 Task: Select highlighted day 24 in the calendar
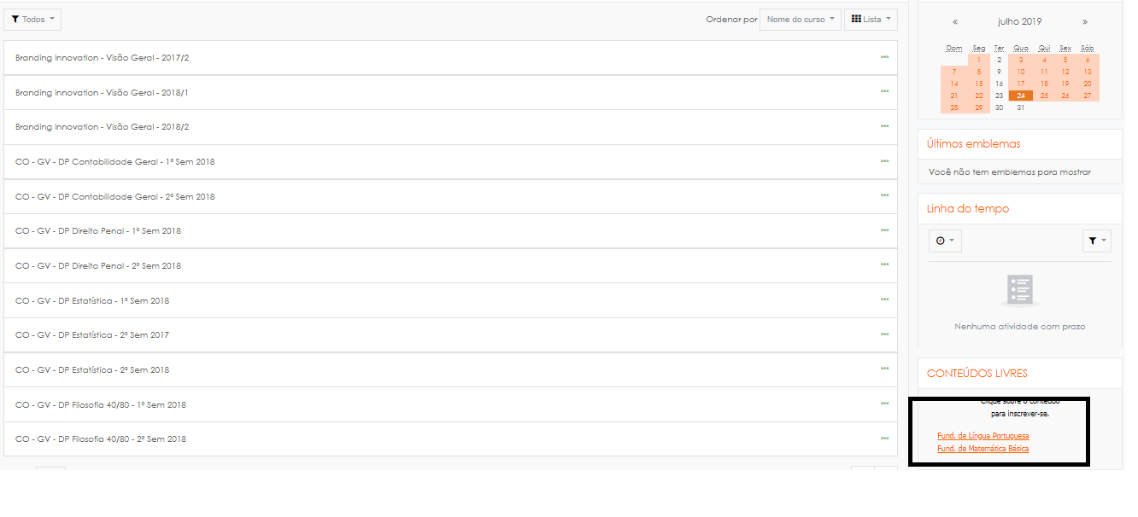point(1021,96)
